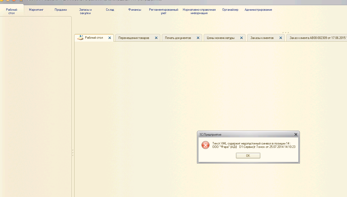
Task: Open the Финансы section
Action: click(x=135, y=10)
